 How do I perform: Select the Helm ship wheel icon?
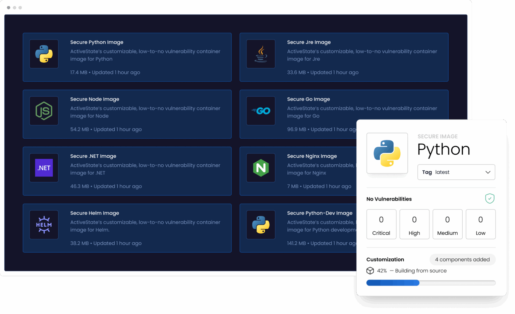(44, 225)
